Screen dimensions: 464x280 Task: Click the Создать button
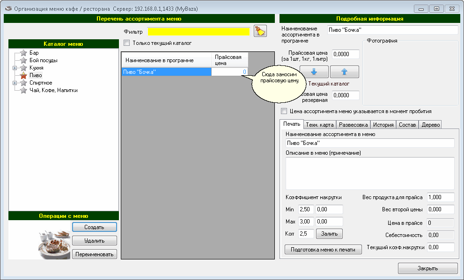(x=94, y=227)
